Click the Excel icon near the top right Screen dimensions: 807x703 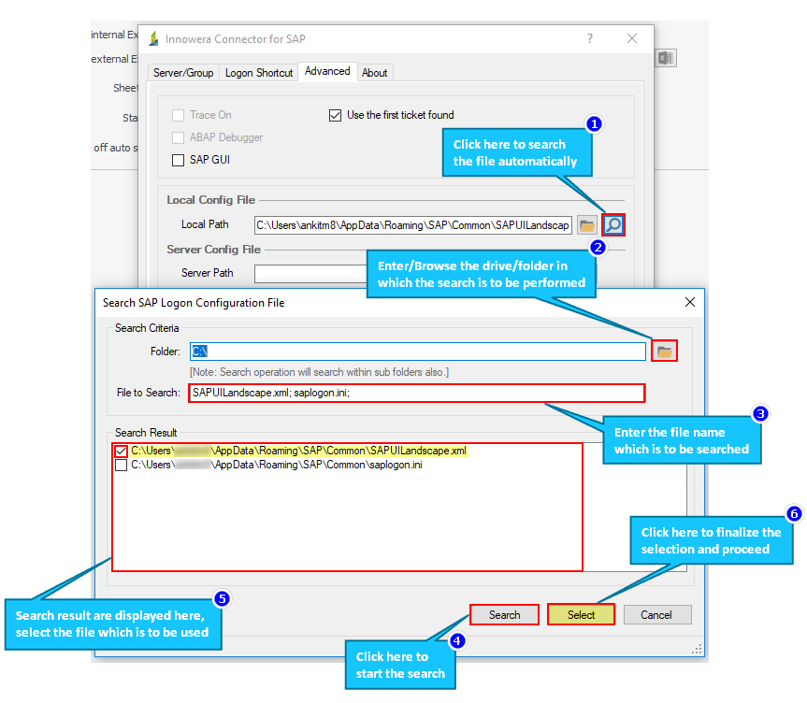(x=666, y=57)
